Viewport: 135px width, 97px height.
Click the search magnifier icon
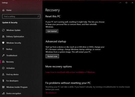point(38,16)
